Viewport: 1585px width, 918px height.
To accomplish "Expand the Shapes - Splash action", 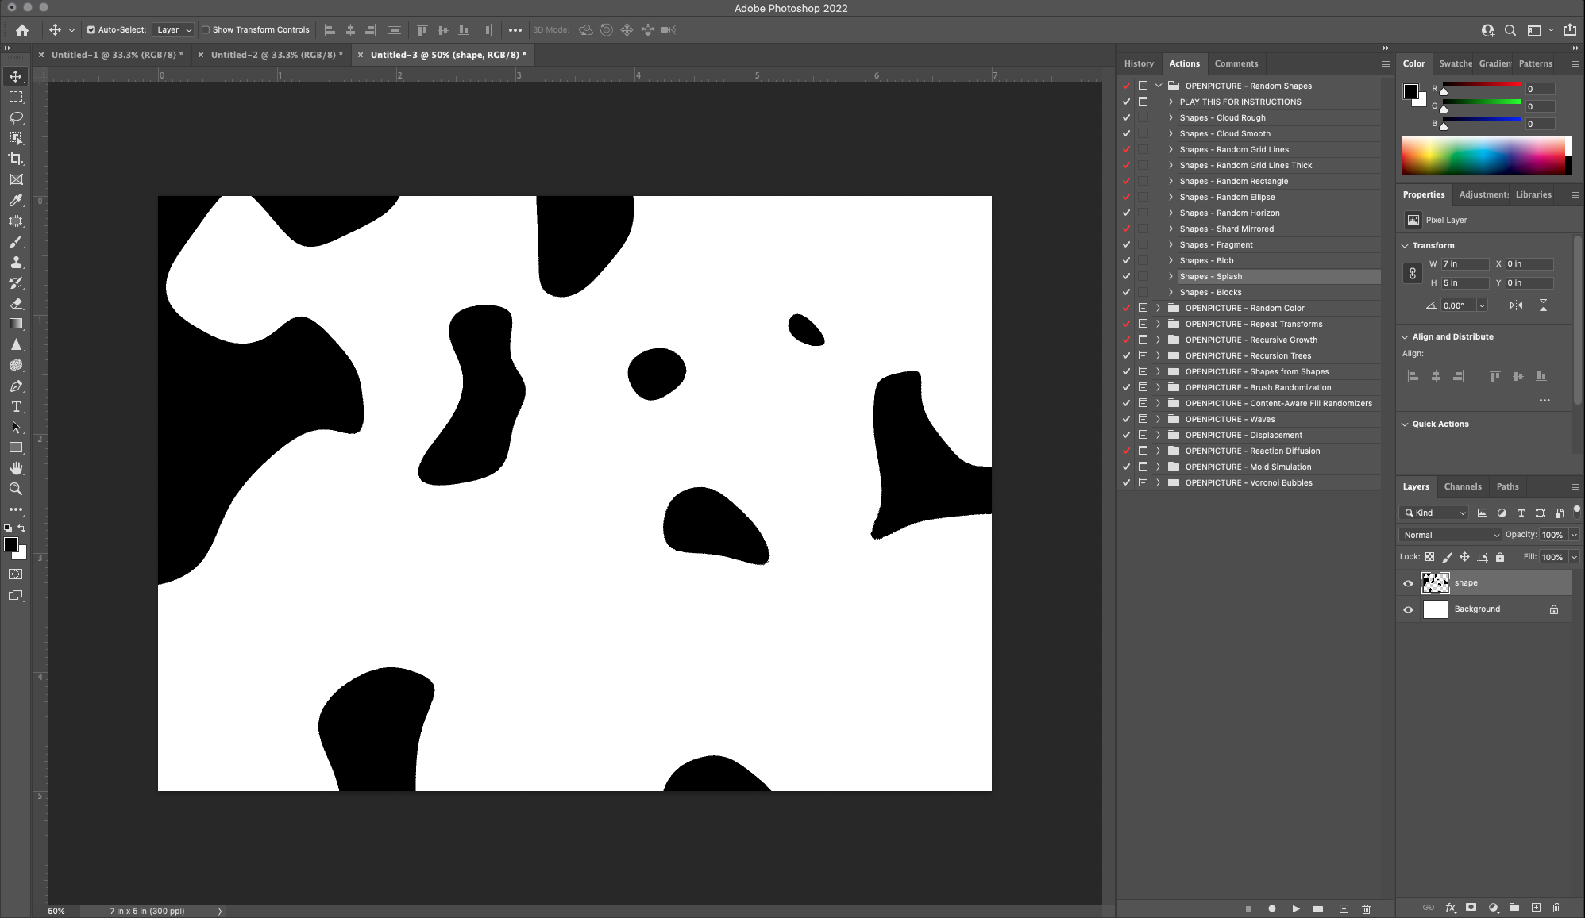I will pos(1170,276).
